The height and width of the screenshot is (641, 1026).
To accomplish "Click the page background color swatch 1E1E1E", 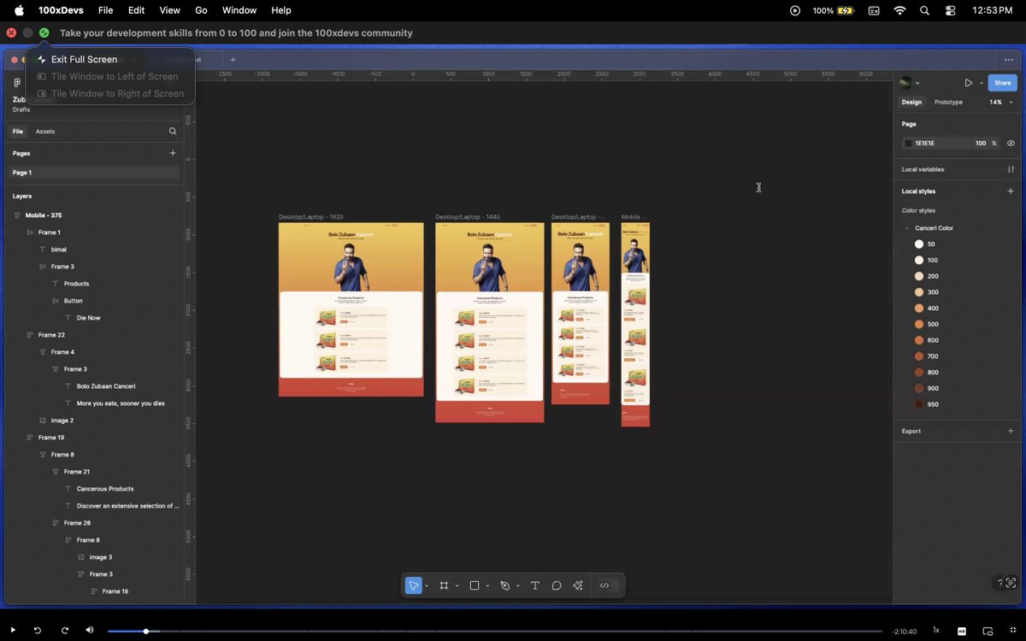I will coord(908,144).
